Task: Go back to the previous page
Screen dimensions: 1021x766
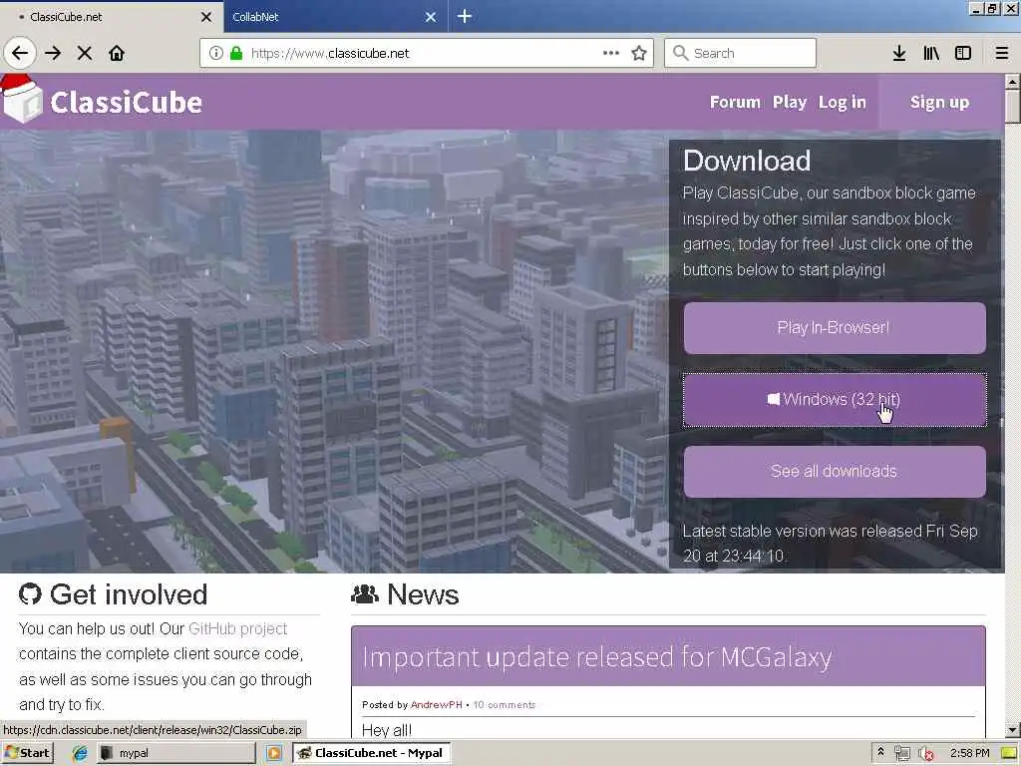Action: pyautogui.click(x=20, y=53)
